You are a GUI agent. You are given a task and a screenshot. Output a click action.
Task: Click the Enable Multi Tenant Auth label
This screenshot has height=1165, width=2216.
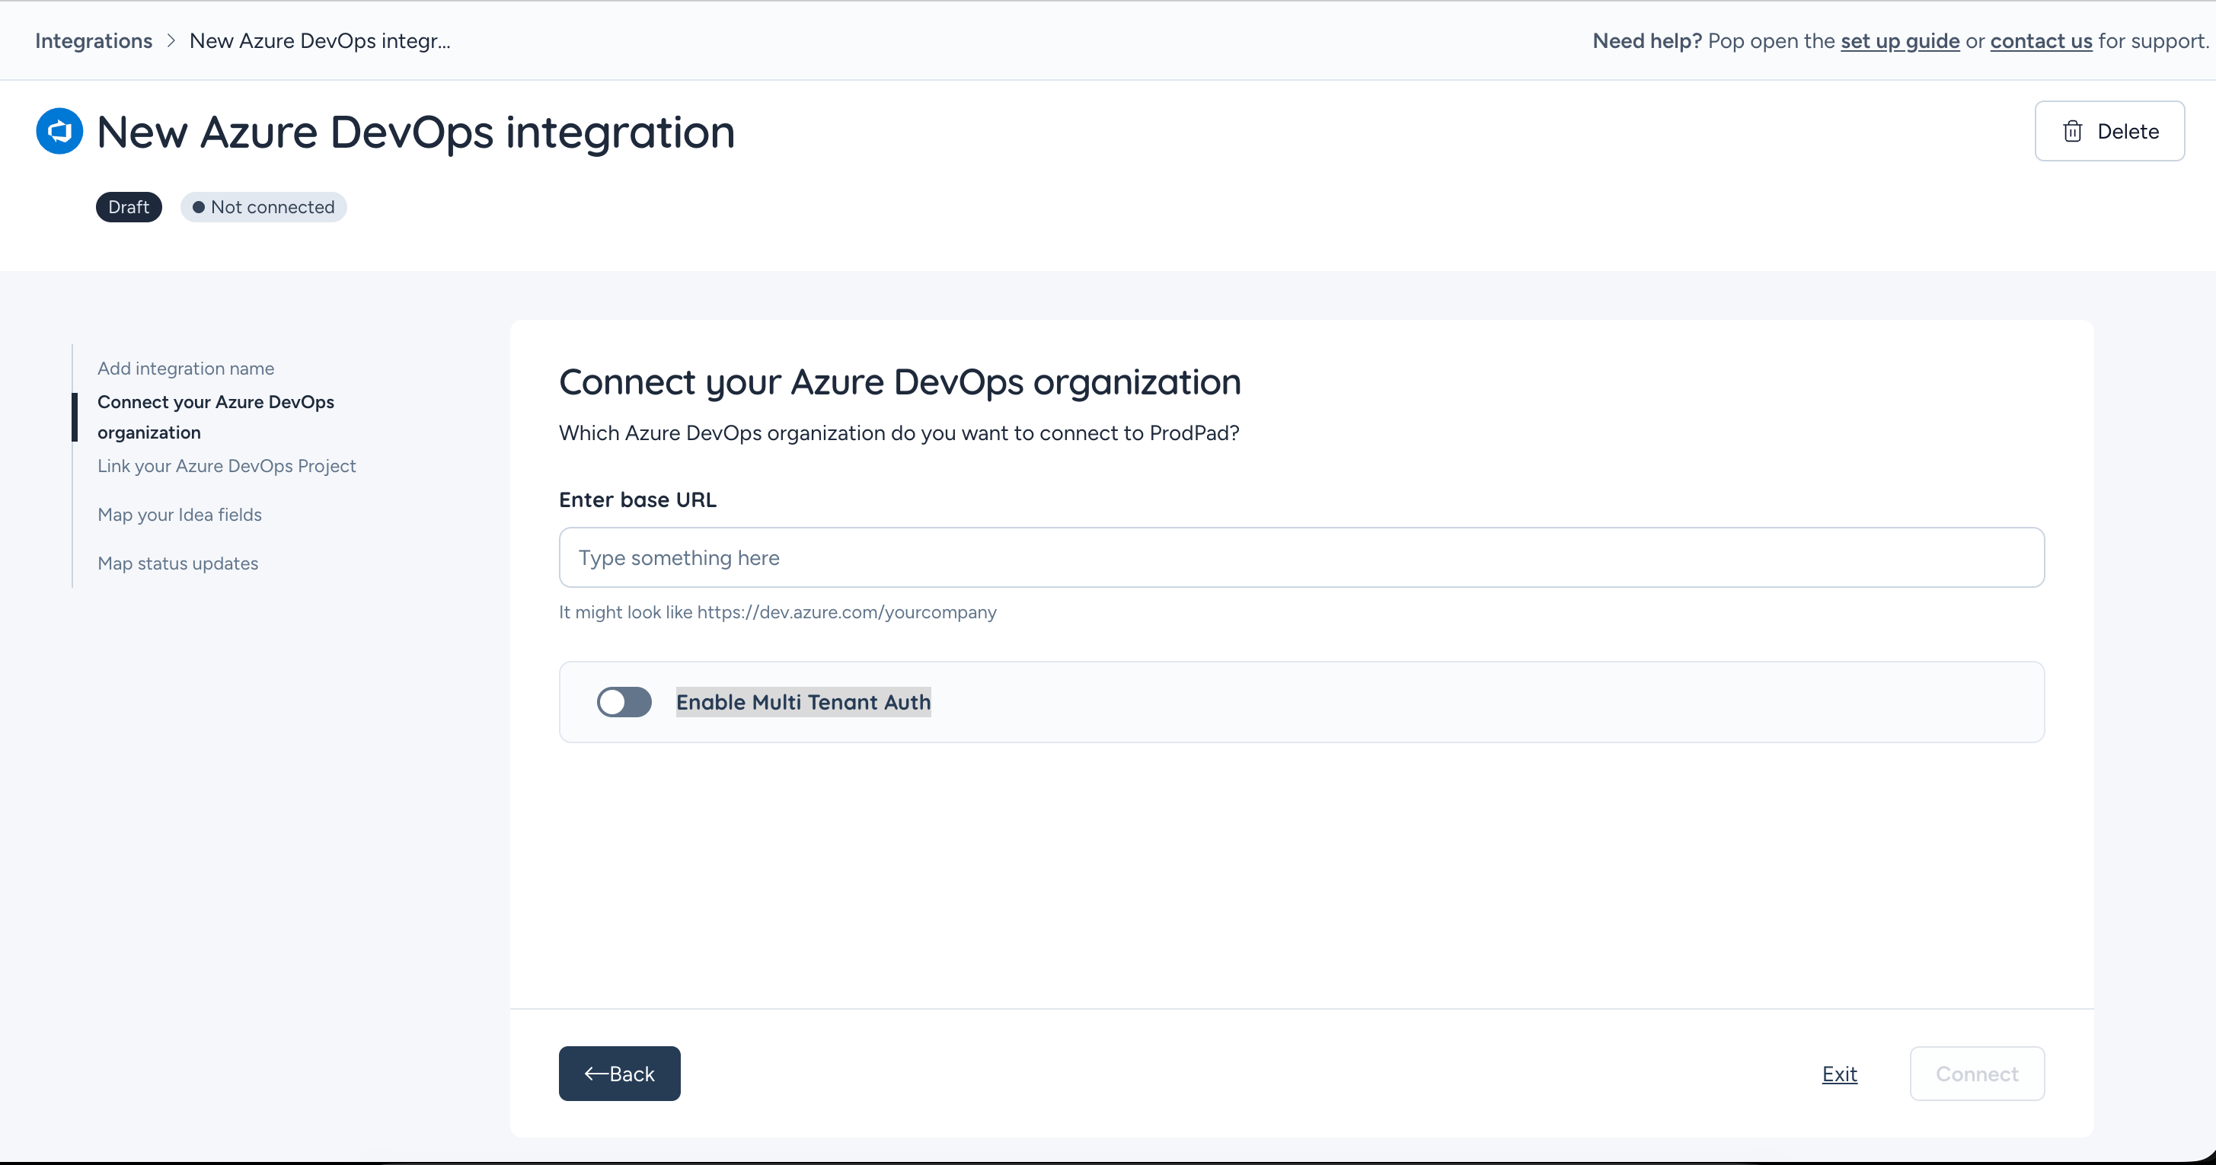coord(803,702)
